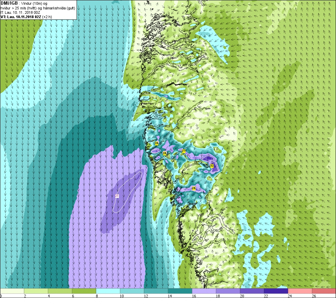The height and width of the screenshot is (298, 336).
Task: Click the pale yellow 0–2 m/s legend swatch
Action: pos(12,291)
